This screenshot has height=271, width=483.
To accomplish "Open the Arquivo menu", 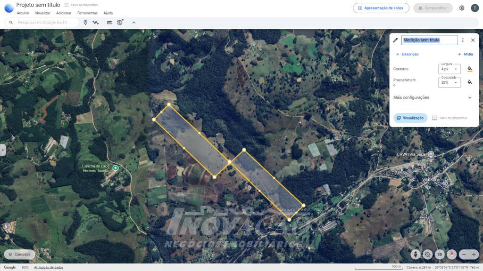I will pyautogui.click(x=23, y=13).
